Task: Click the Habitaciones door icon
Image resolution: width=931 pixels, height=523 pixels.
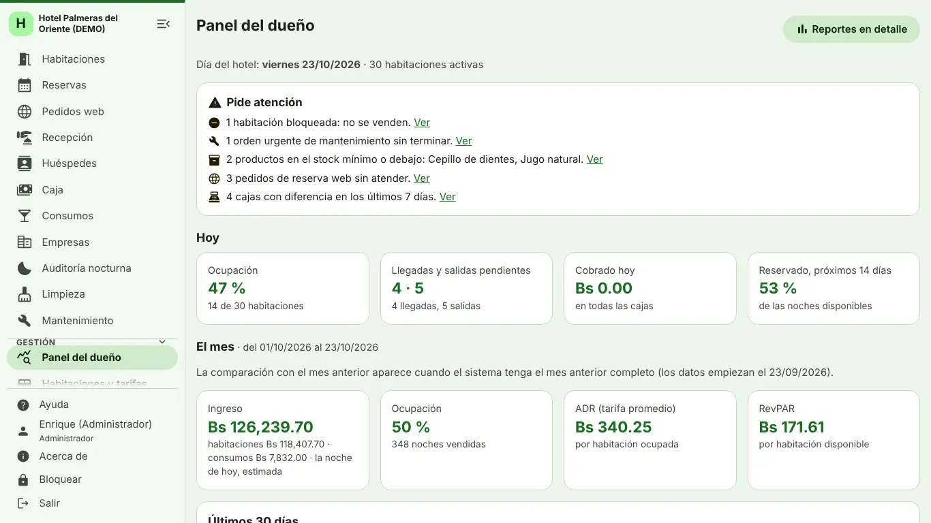Action: tap(25, 59)
